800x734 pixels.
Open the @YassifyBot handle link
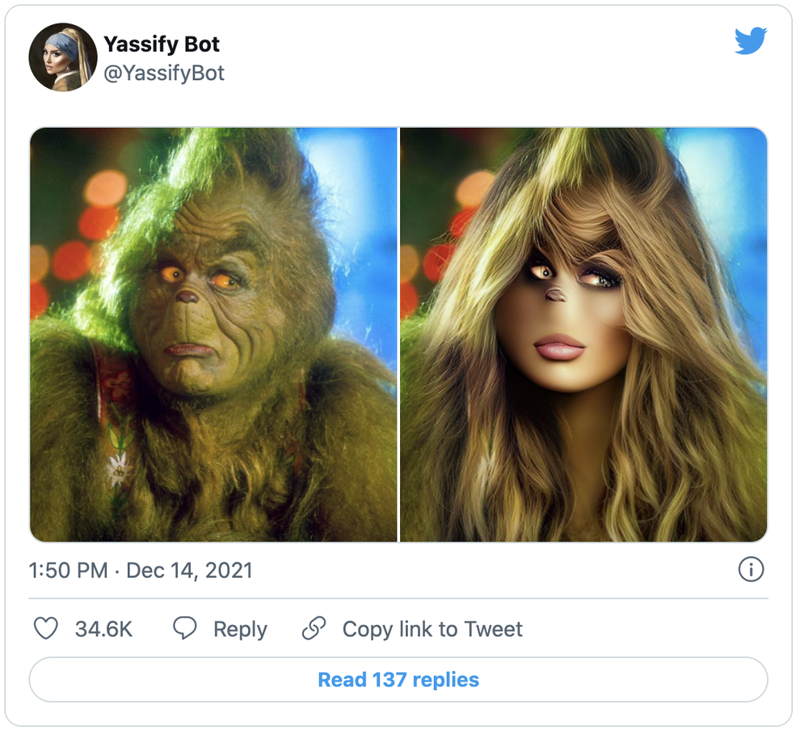[x=165, y=73]
